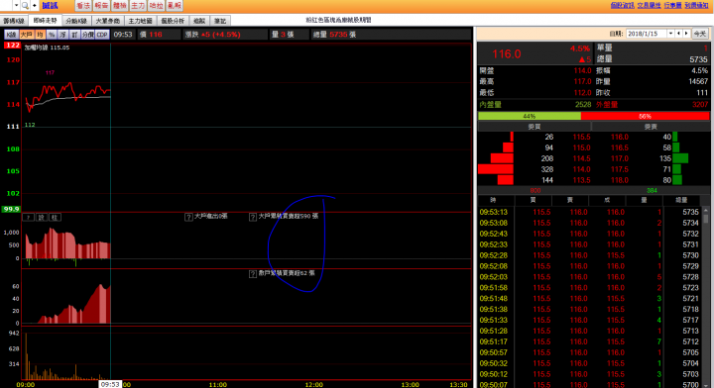Click the ? icon beside 大戶進出0張
This screenshot has width=714, height=388.
tap(188, 217)
